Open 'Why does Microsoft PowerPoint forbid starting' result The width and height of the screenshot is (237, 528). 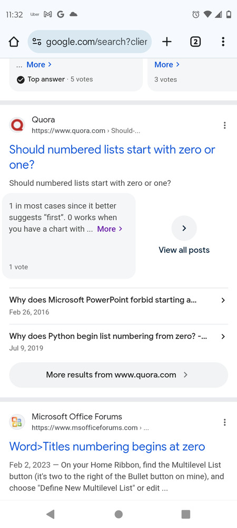point(118,306)
